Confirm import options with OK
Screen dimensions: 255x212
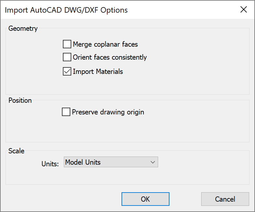[145, 199]
